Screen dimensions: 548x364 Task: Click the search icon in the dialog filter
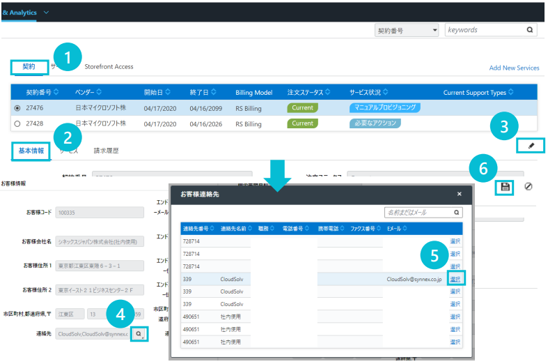coord(457,212)
